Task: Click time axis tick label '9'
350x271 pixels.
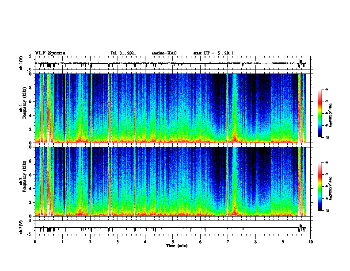Action: click(283, 242)
